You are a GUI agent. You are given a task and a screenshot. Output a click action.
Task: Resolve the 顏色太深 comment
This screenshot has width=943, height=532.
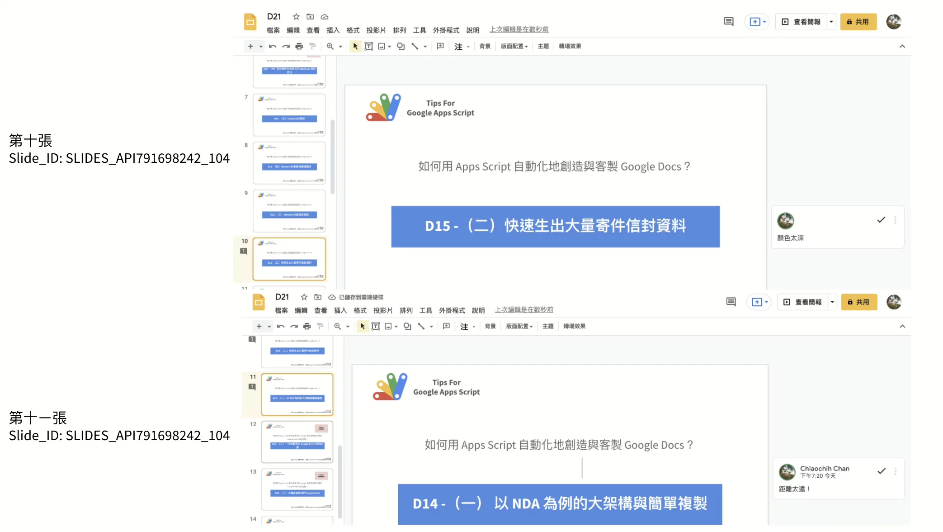[x=881, y=220]
